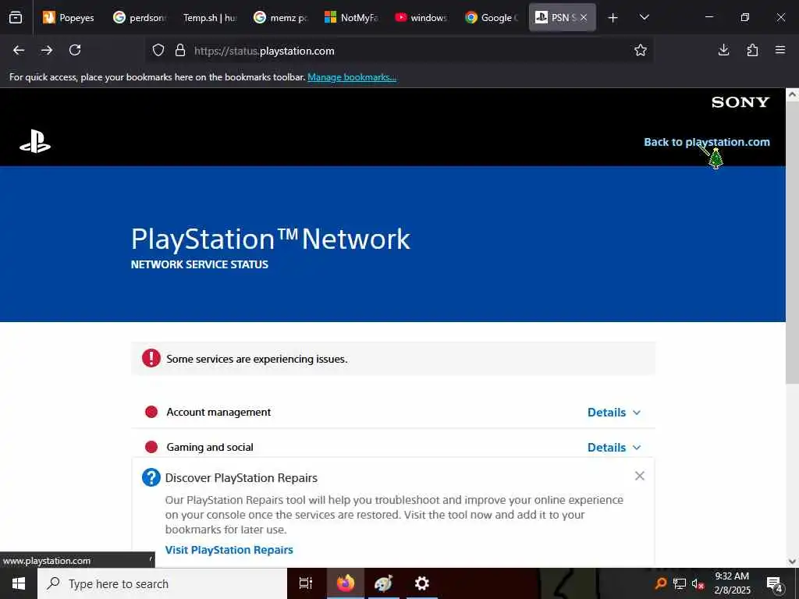Click the orange magnifier tray icon
The image size is (799, 599).
[x=661, y=583]
